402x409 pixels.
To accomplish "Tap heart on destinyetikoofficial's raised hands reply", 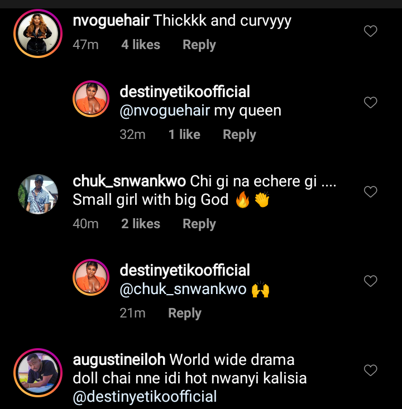I will click(x=371, y=281).
